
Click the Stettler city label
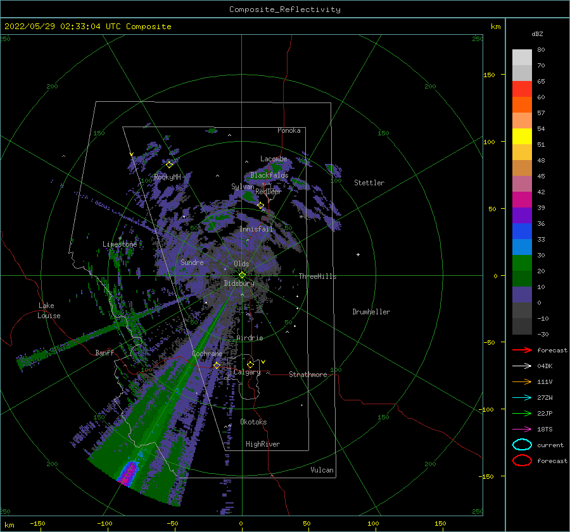click(369, 183)
